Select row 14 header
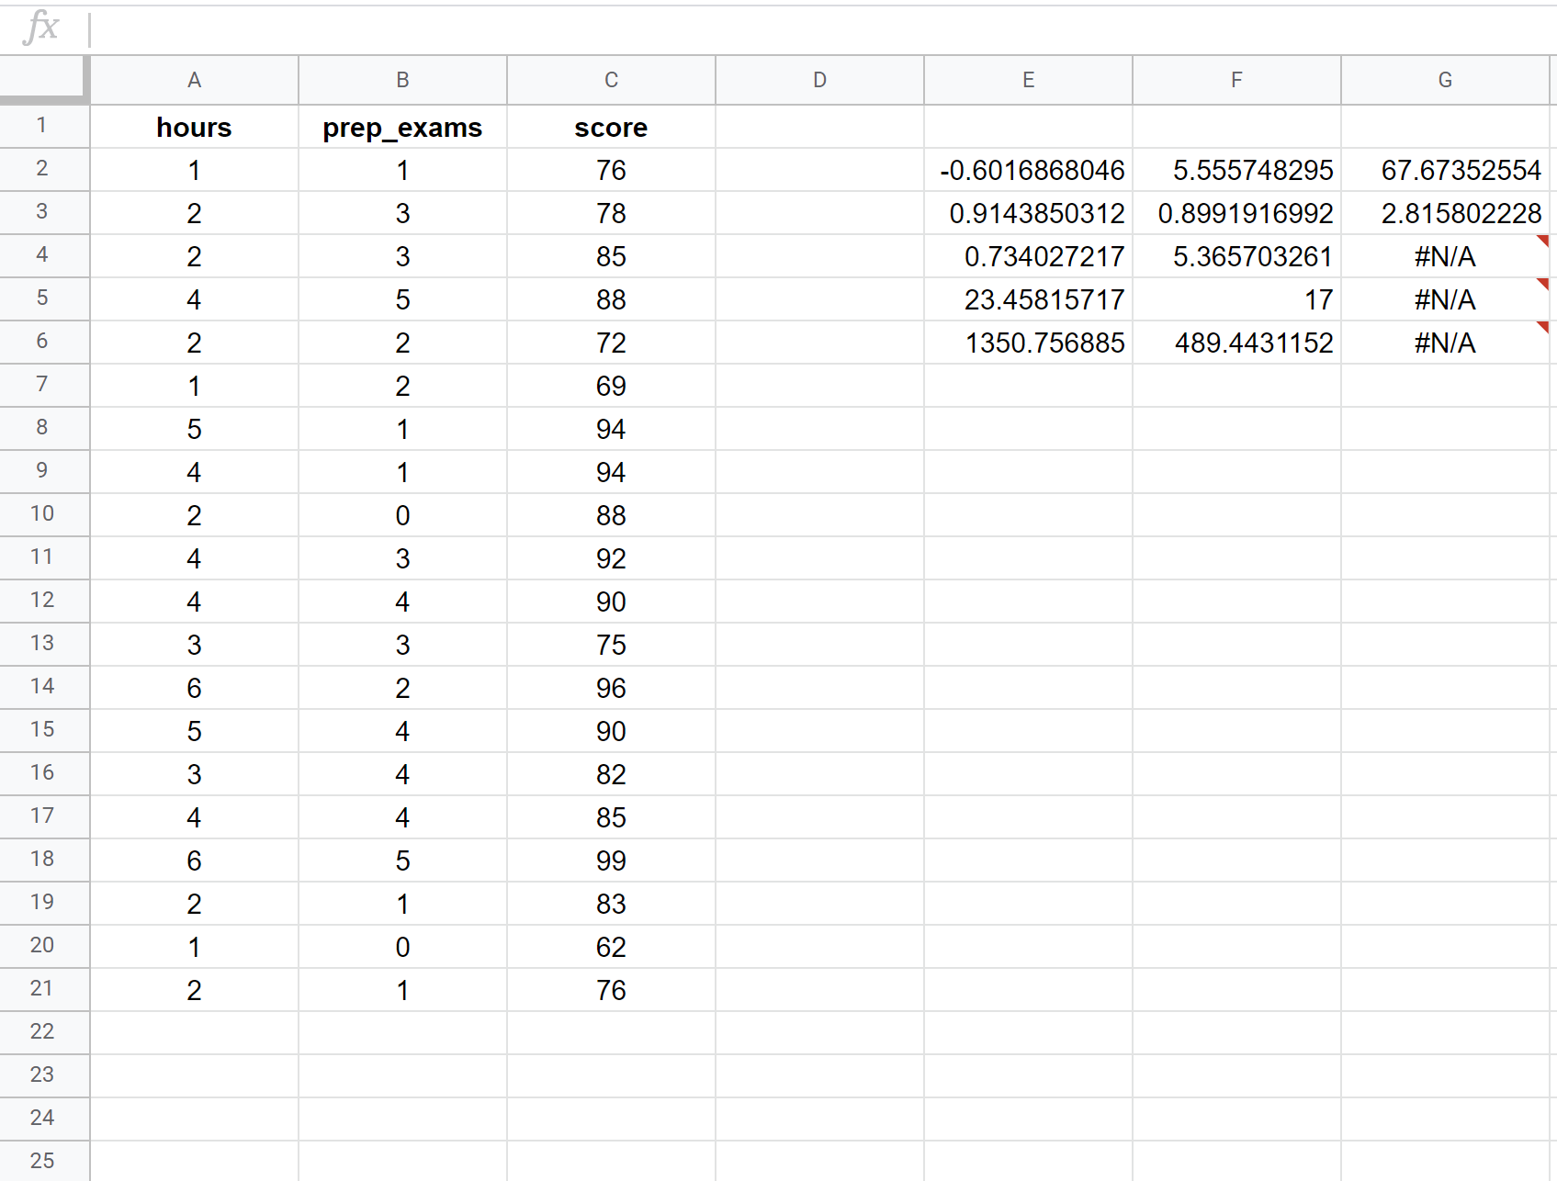 tap(44, 688)
